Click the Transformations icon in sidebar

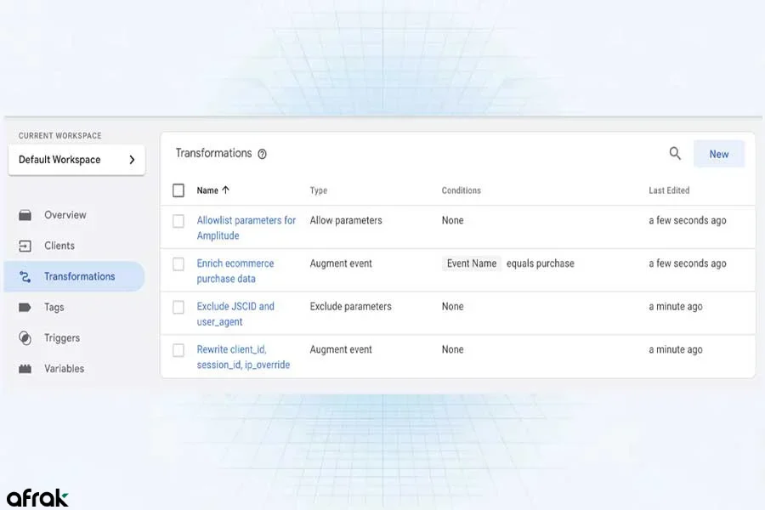(x=25, y=276)
